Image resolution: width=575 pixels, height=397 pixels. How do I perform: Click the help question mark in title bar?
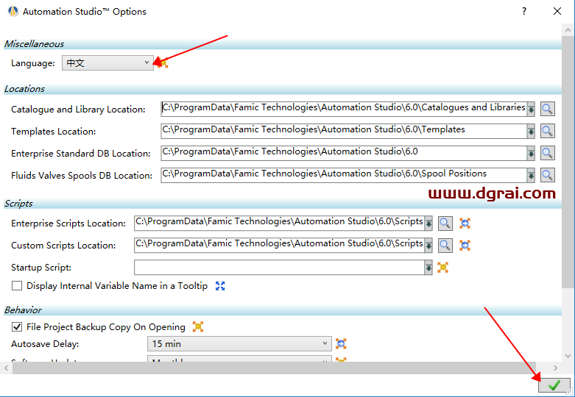click(x=524, y=11)
